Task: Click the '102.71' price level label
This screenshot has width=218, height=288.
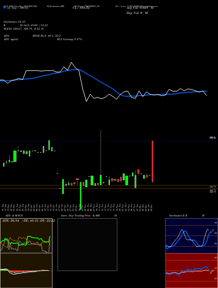Action: 212,187
